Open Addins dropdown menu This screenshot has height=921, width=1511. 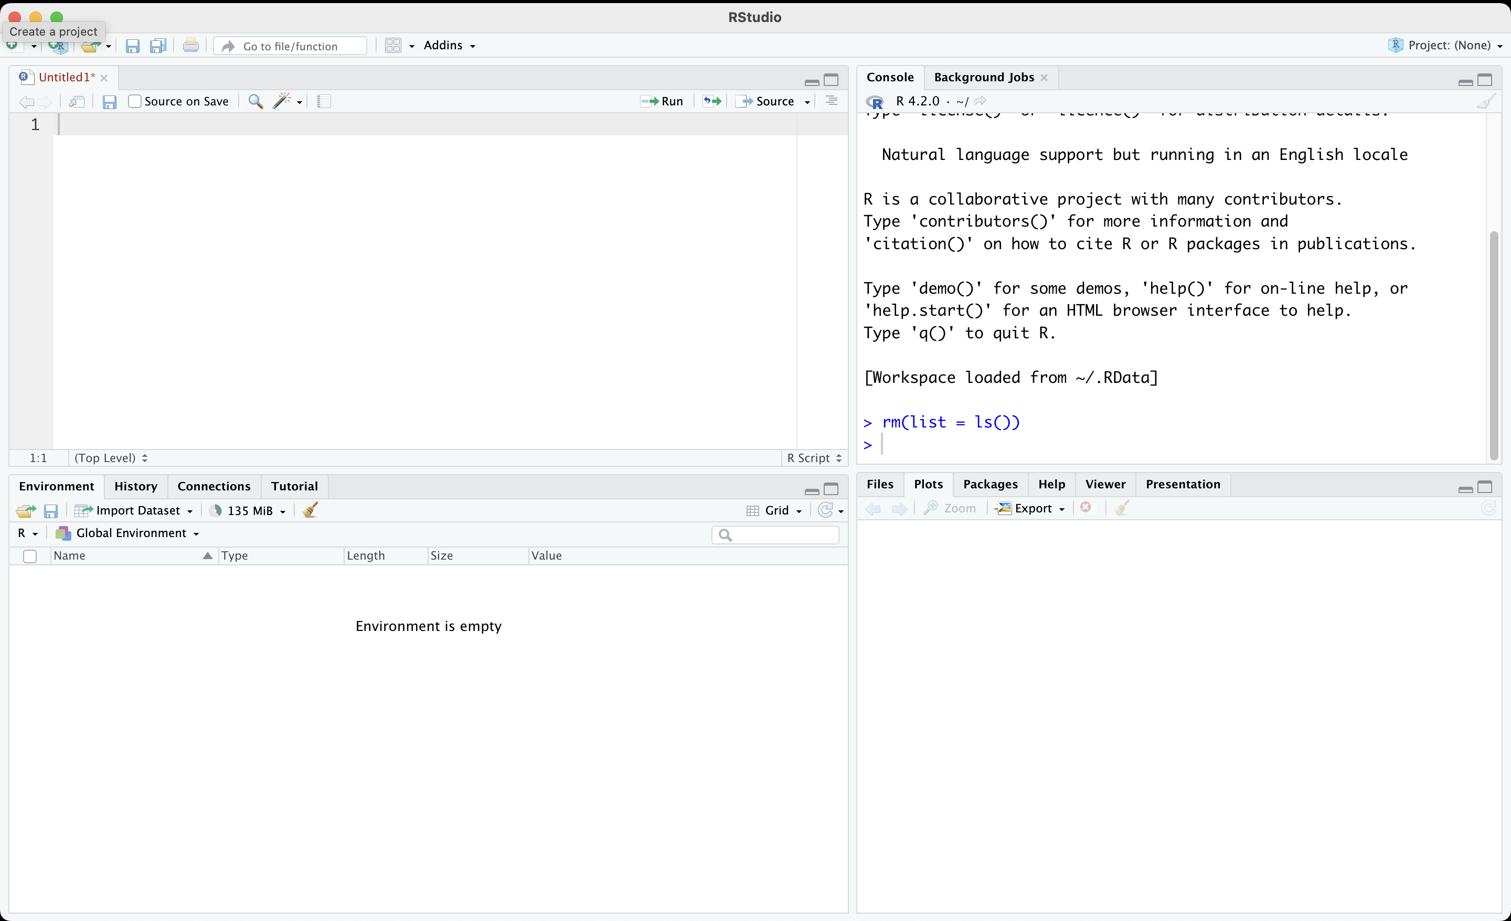click(x=450, y=46)
